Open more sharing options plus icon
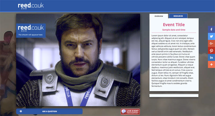 [x=212, y=64]
